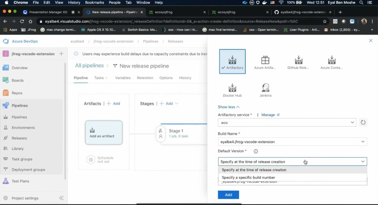Screen dimensions: 378x205
Task: Select the Azure Container source type
Action: pyautogui.click(x=331, y=63)
